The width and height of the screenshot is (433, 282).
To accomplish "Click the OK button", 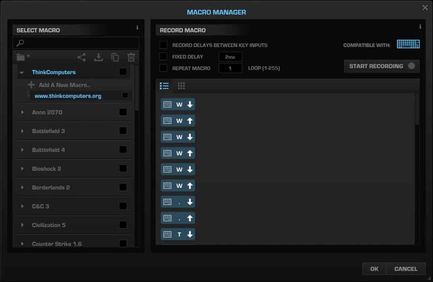I will click(x=374, y=269).
